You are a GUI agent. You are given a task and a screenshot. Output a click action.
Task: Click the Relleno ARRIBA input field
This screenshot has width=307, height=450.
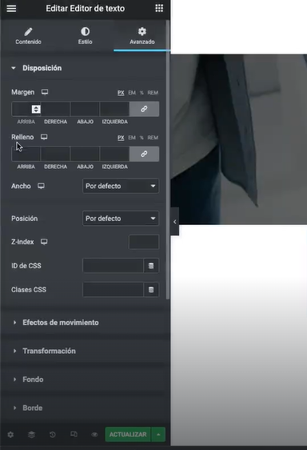point(26,154)
